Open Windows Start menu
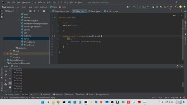 click(43, 102)
